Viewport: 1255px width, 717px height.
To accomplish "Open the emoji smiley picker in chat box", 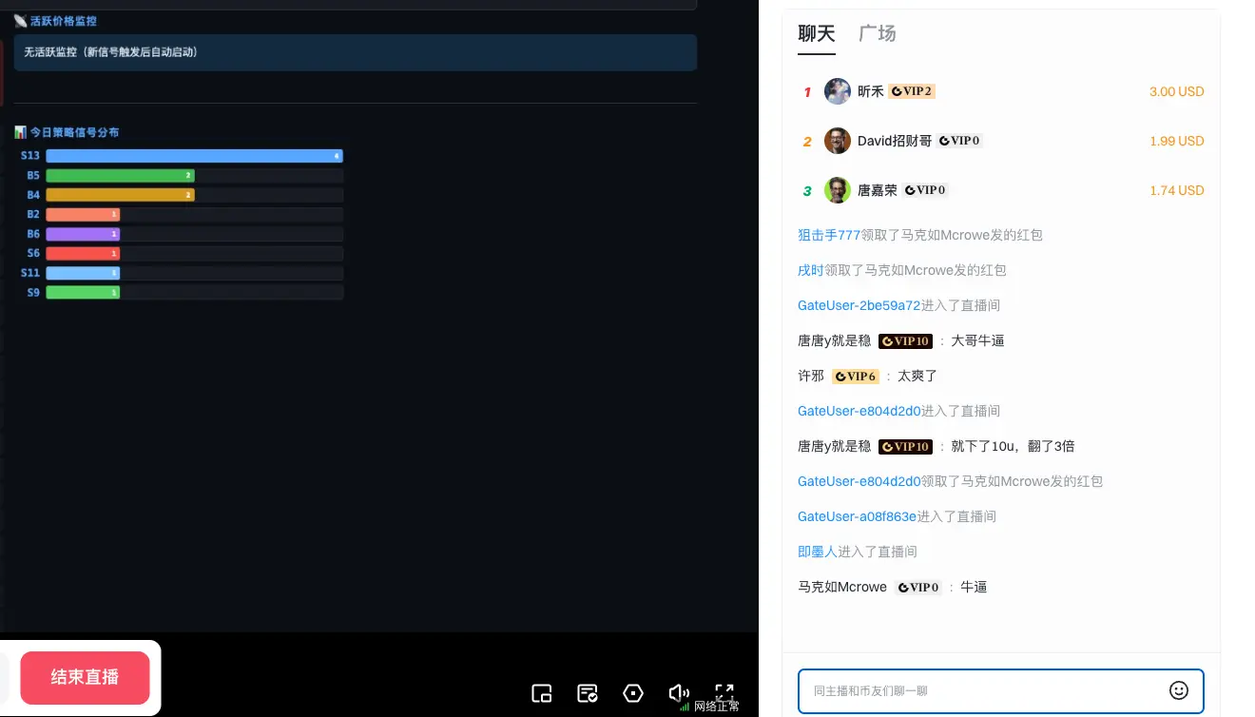I will [1179, 690].
